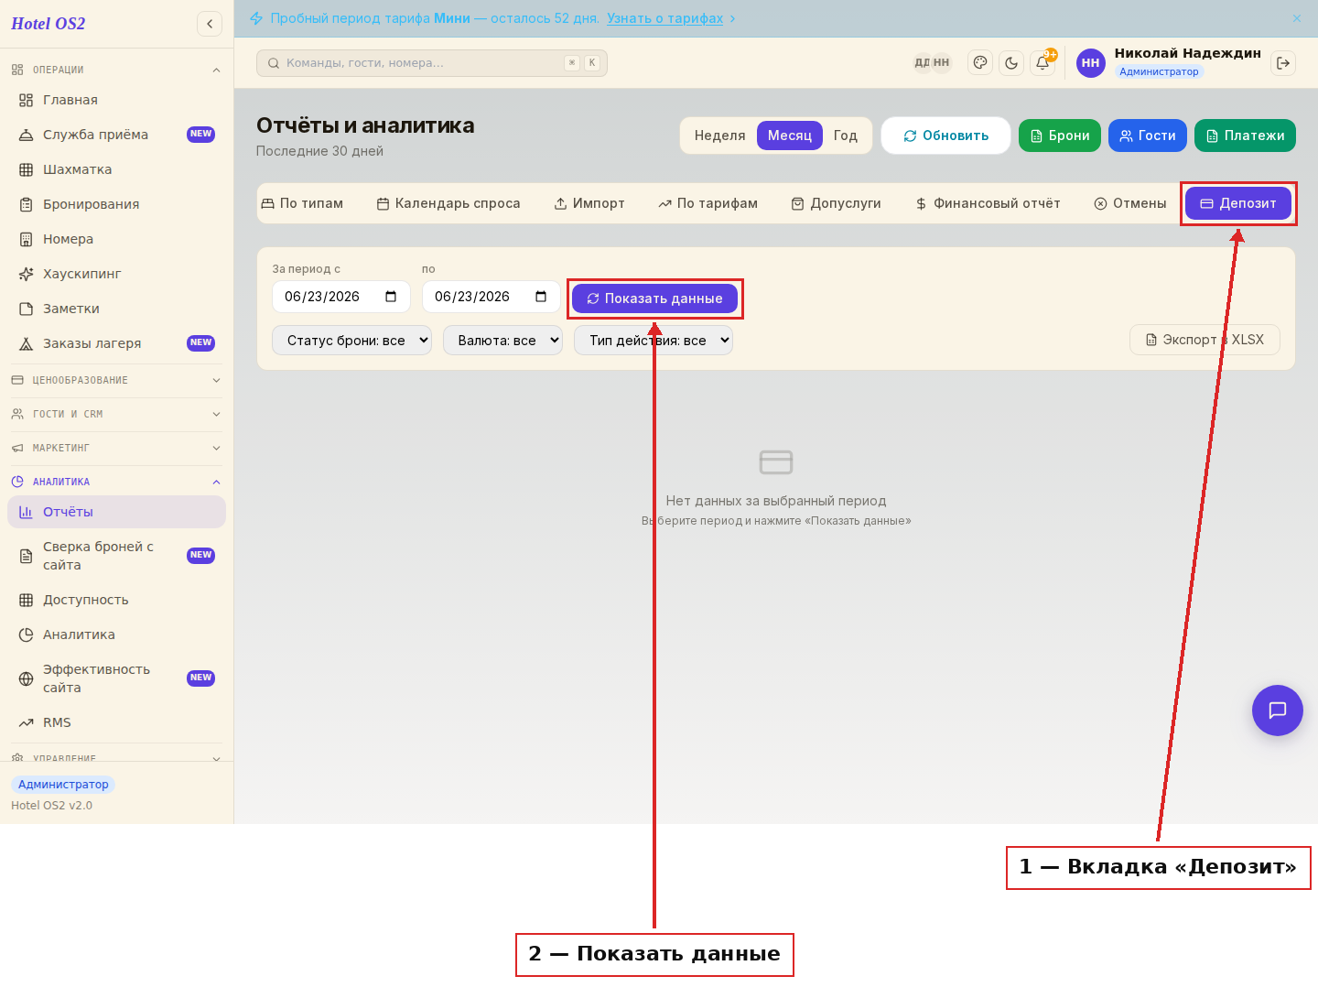Switch to Календарь спроса tab
Screen dimensions: 1318x998
point(448,203)
